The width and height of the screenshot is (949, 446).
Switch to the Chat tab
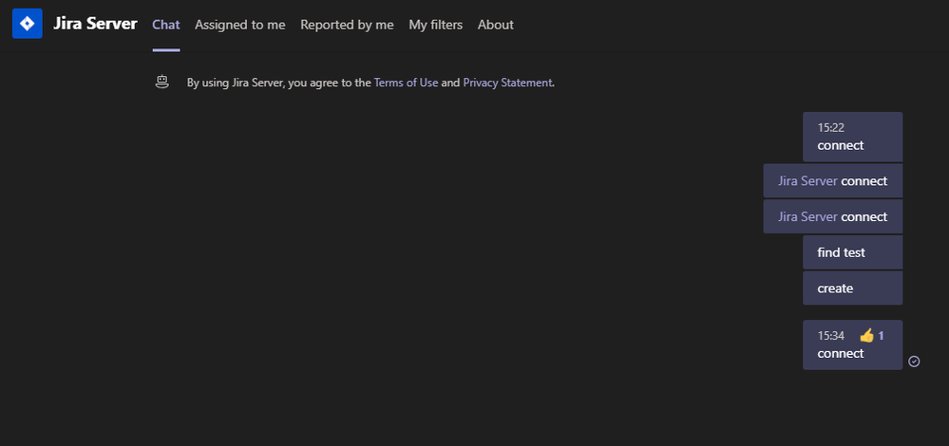[166, 25]
